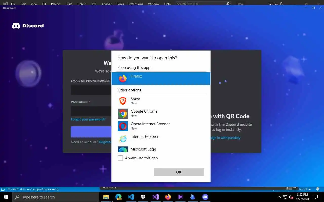Maximize the Discord window
The width and height of the screenshot is (324, 202).
pyautogui.click(x=313, y=8)
